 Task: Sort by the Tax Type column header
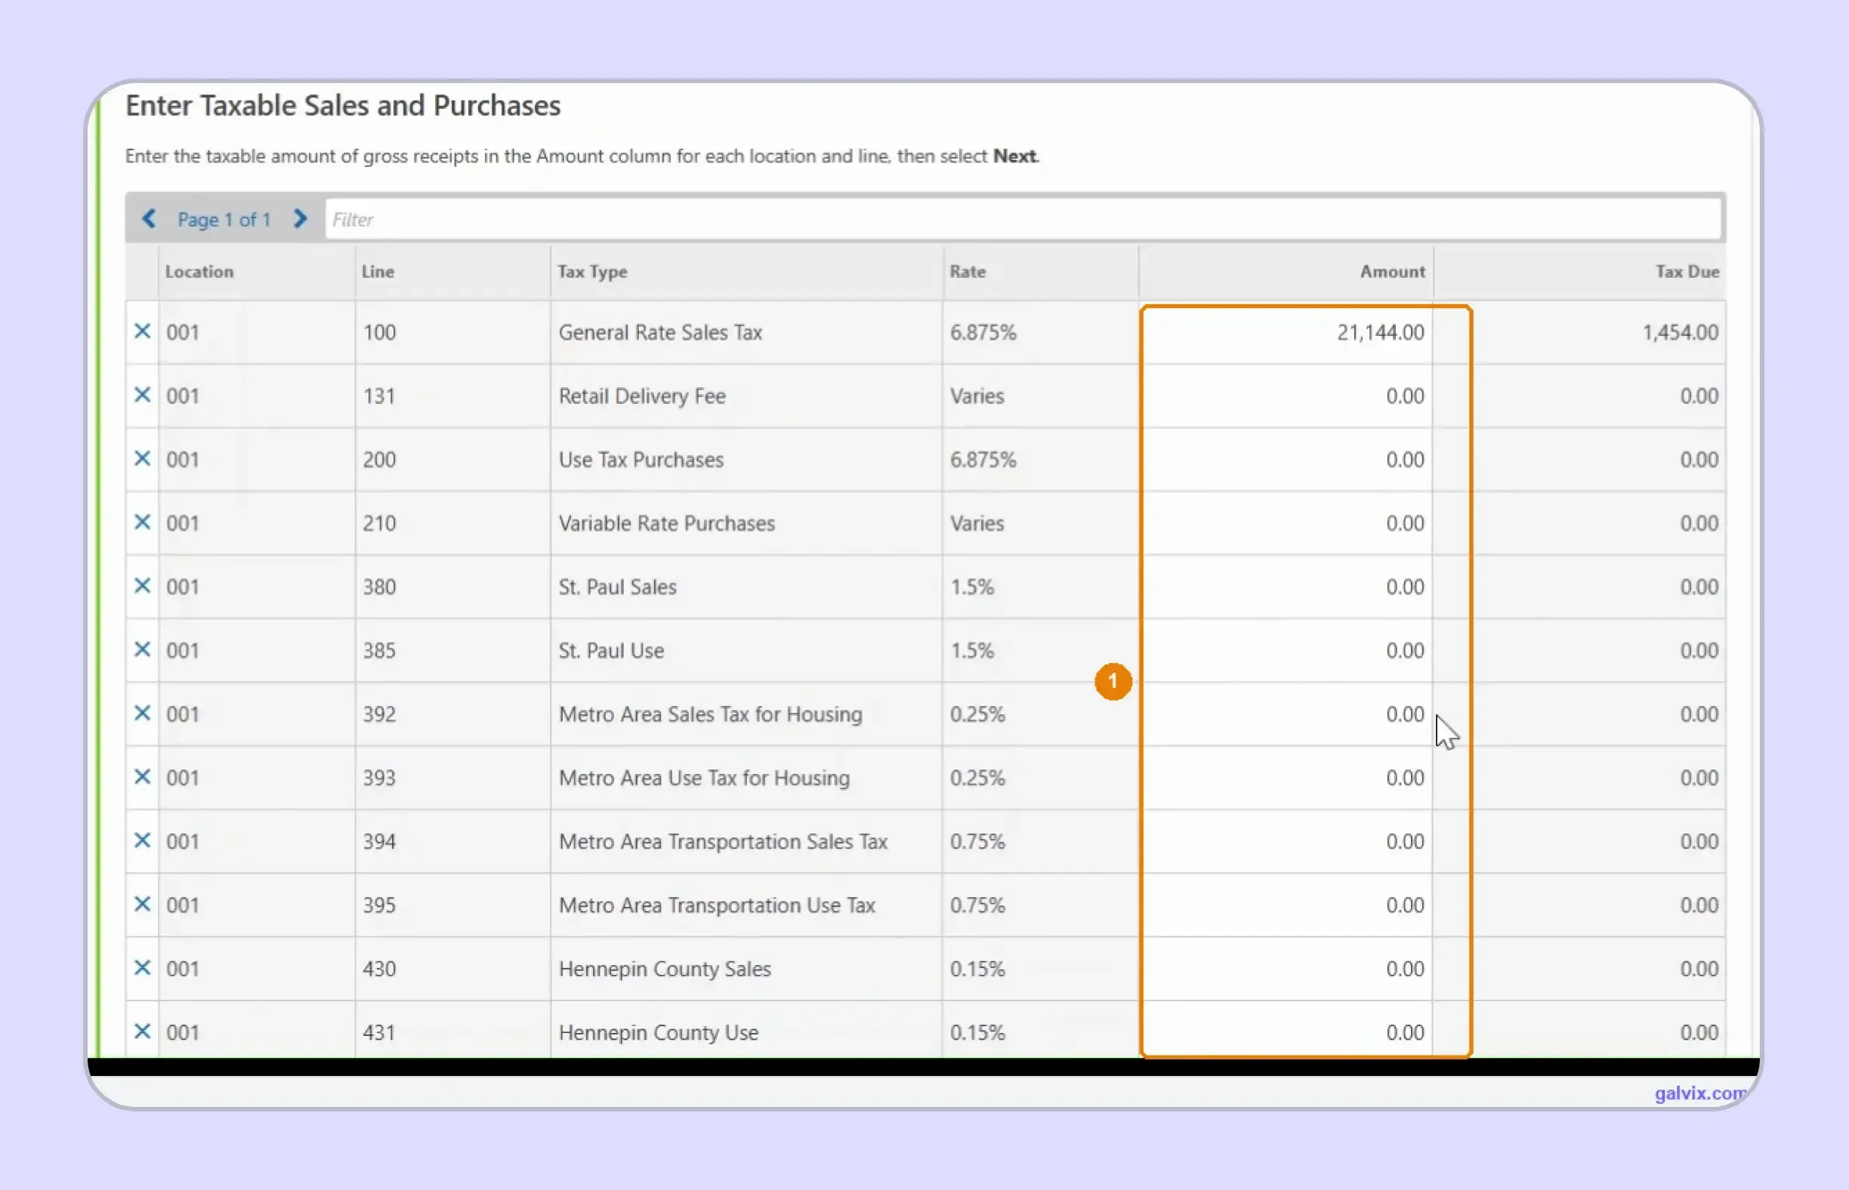592,271
